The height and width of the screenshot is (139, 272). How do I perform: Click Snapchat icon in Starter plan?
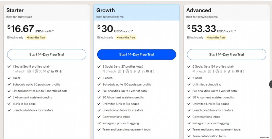[x=61, y=71]
